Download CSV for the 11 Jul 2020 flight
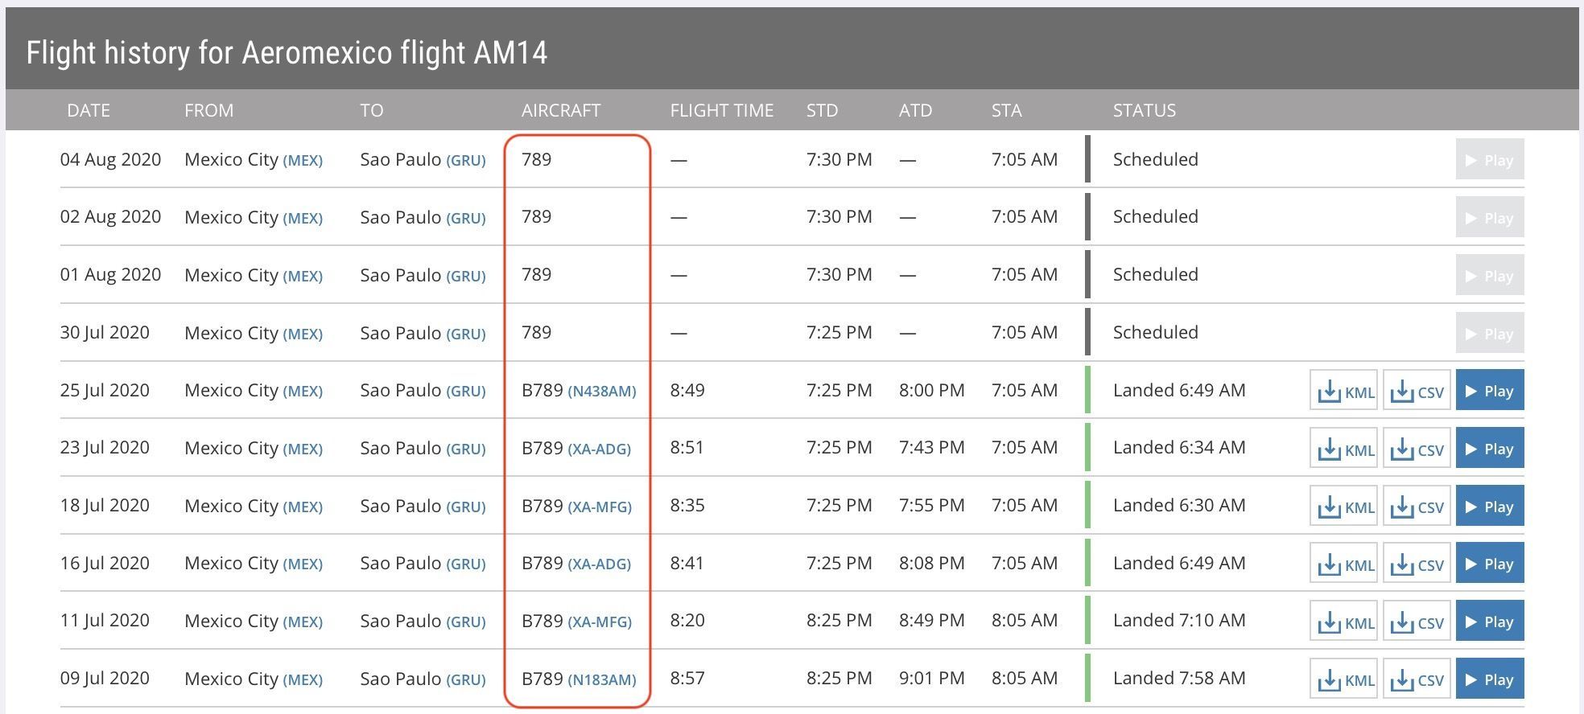Viewport: 1584px width, 714px height. click(1417, 622)
